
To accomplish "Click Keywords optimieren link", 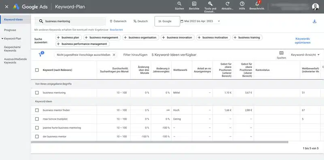I will point(303,41).
